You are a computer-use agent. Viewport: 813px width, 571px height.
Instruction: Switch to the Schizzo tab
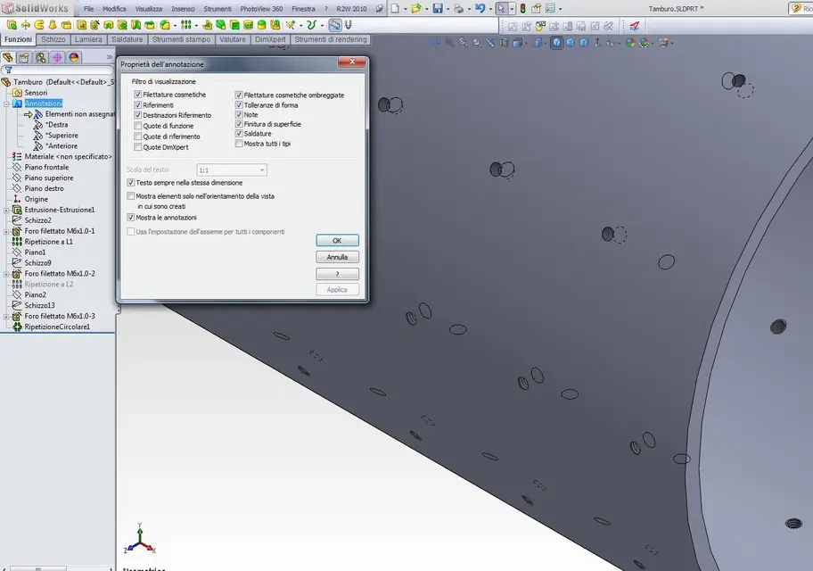coord(53,39)
